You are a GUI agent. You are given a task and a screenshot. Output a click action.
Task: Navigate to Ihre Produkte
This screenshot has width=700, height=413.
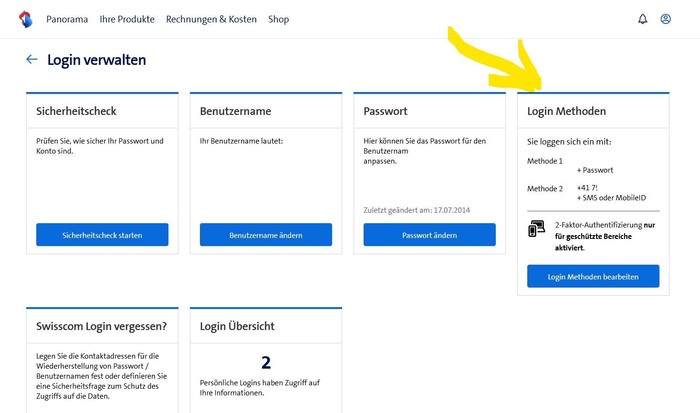[x=127, y=20]
